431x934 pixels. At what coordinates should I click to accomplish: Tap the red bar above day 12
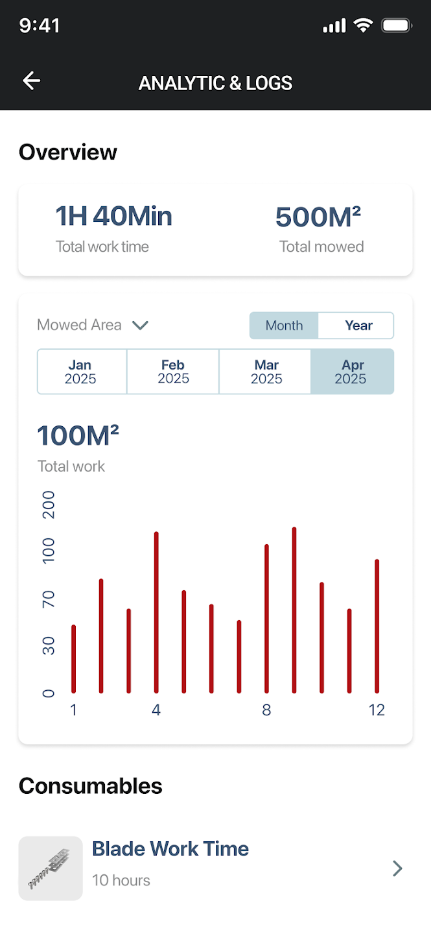coord(377,626)
